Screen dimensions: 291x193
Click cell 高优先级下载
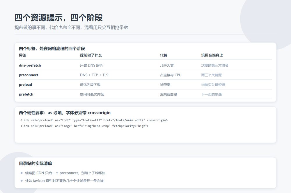click(90, 85)
